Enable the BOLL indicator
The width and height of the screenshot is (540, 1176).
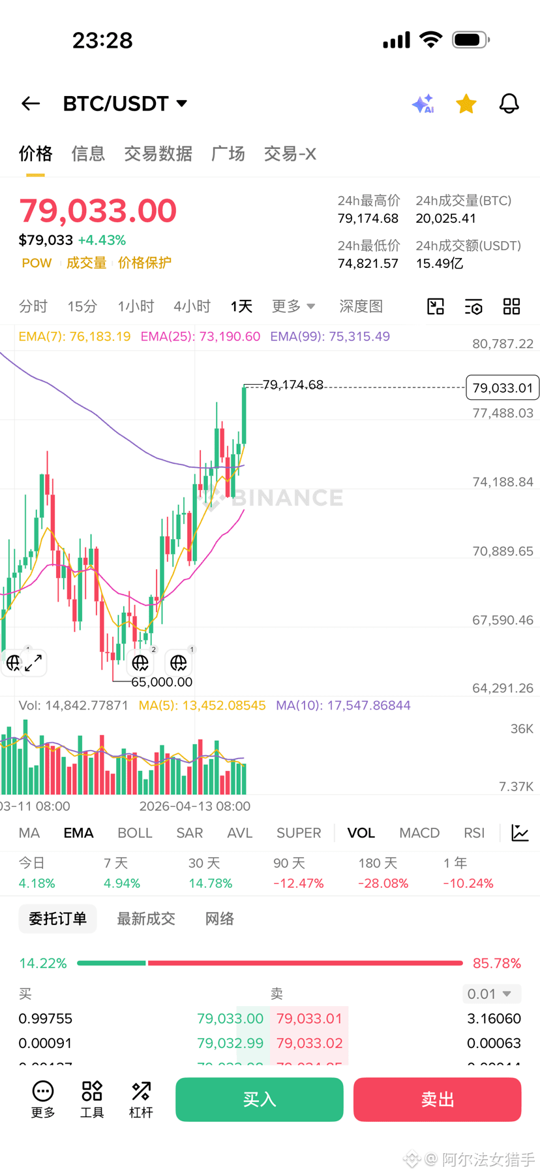pos(135,833)
